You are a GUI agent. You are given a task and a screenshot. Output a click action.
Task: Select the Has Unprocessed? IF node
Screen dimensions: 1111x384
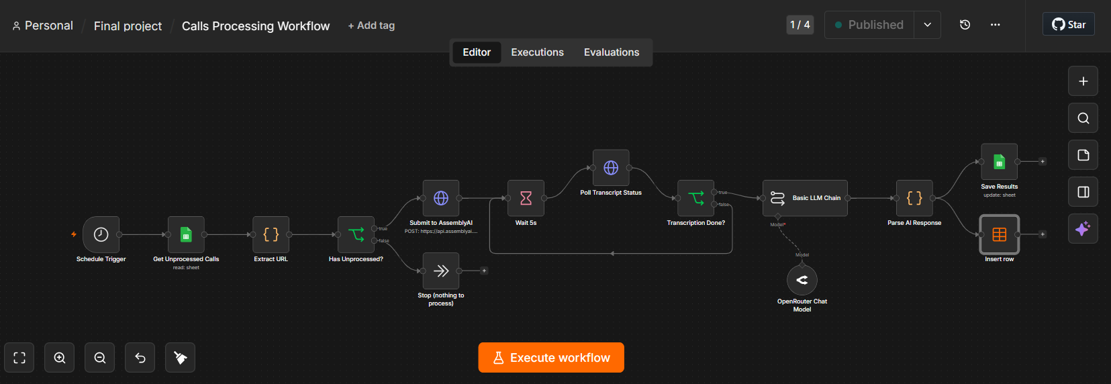[x=356, y=234]
